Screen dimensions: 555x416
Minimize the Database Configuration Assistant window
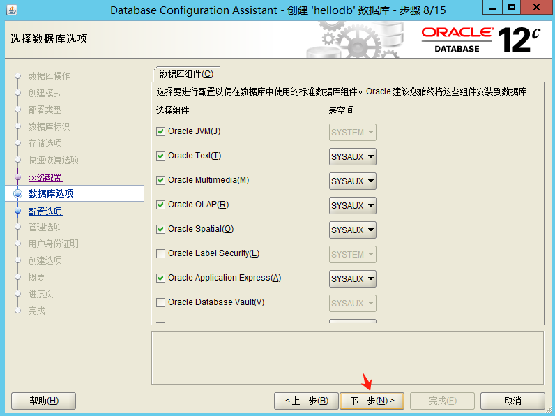click(x=492, y=8)
